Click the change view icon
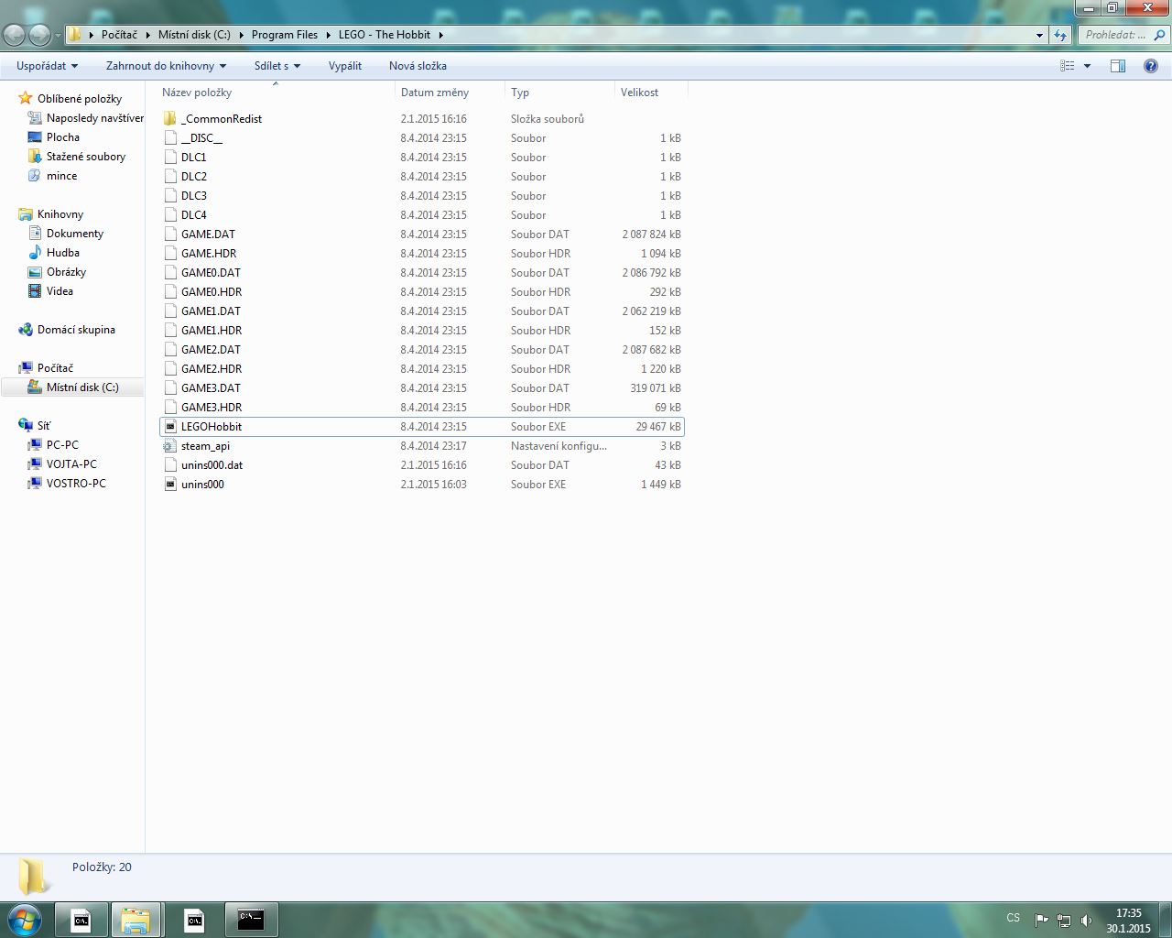1172x938 pixels. coord(1068,66)
